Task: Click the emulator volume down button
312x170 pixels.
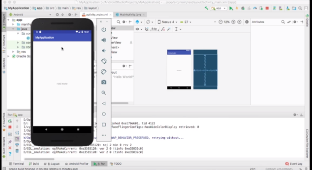Action: 104,51
